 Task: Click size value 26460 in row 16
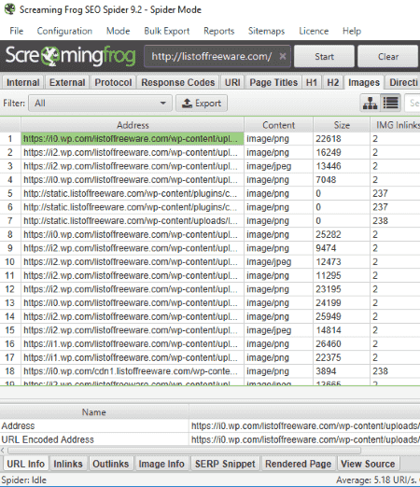[x=329, y=344]
